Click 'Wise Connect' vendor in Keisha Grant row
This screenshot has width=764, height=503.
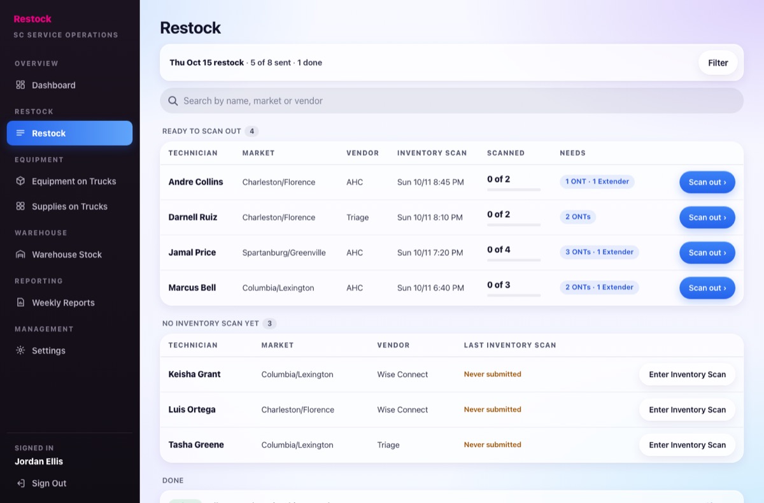tap(402, 374)
